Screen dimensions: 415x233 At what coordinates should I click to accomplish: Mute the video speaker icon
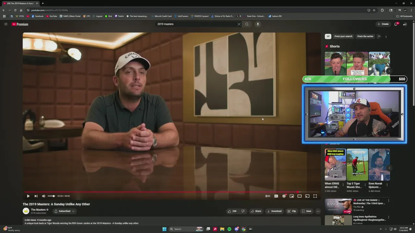43,196
